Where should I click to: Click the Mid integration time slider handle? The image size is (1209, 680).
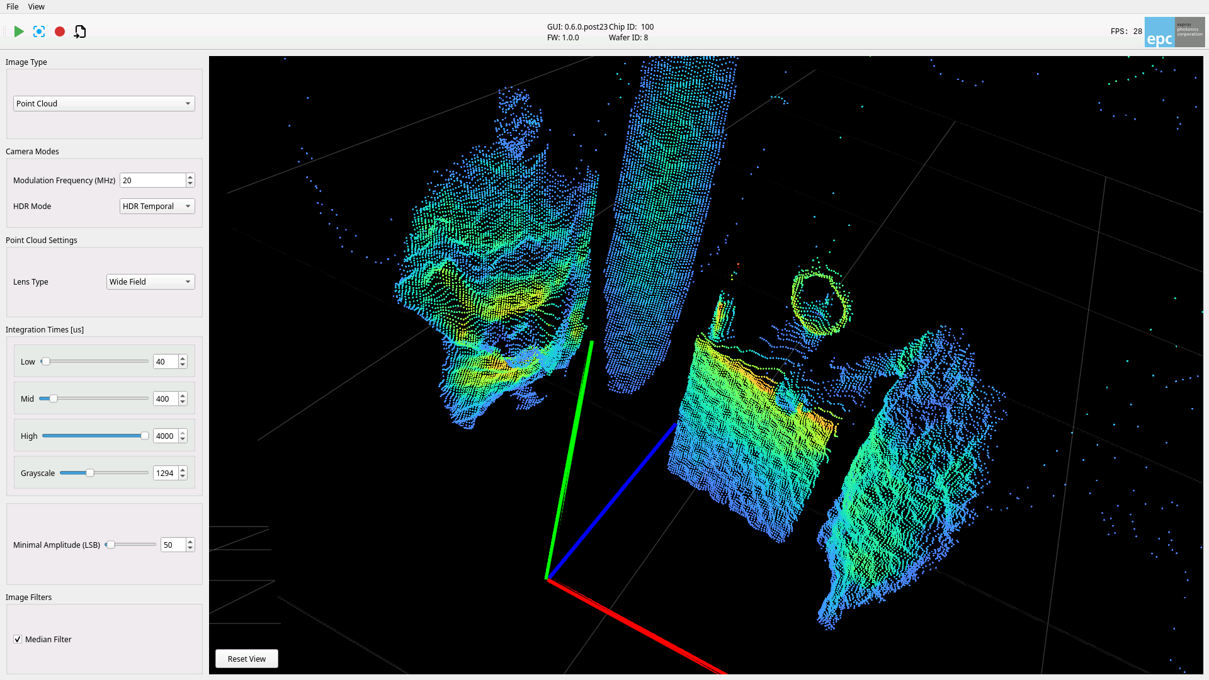pos(54,399)
